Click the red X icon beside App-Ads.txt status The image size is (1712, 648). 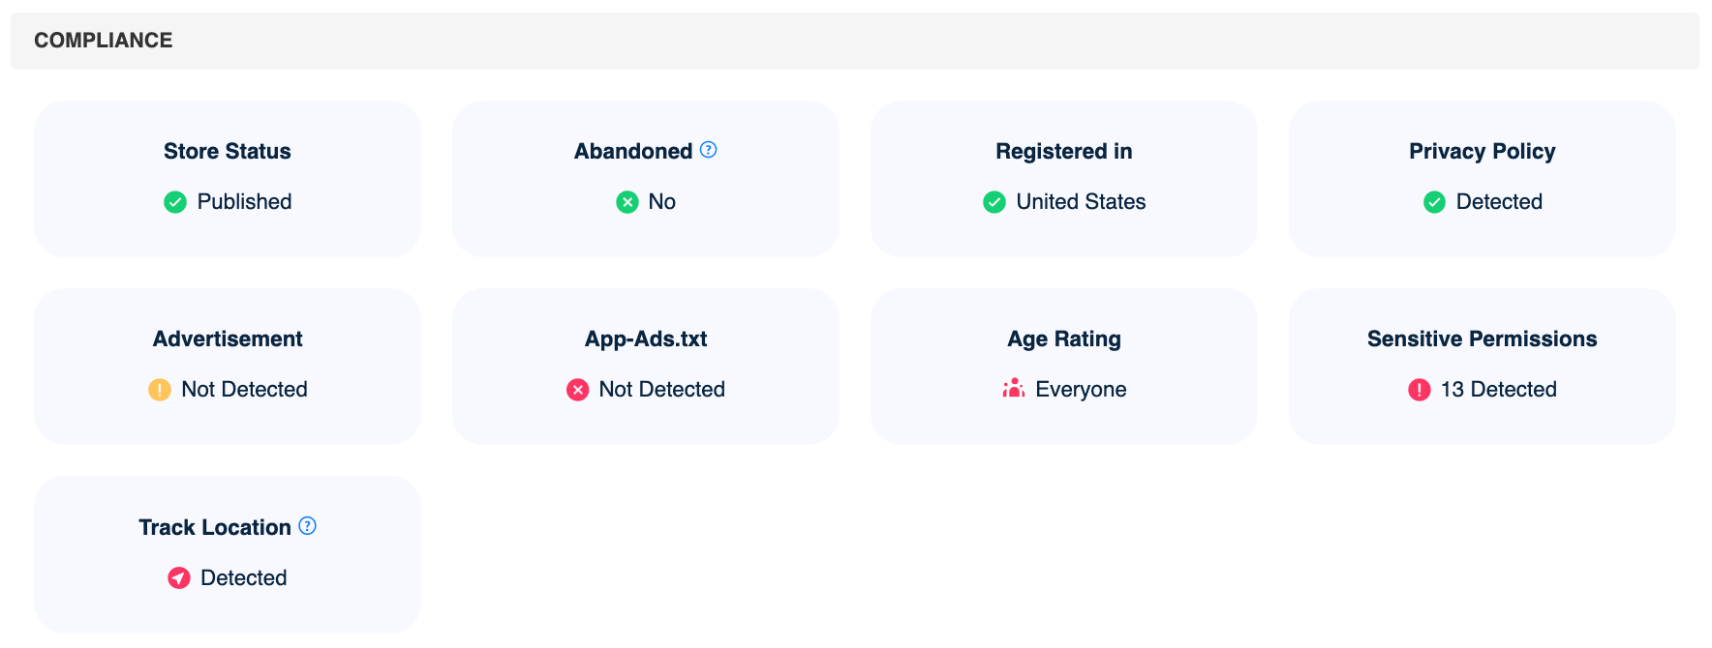[578, 390]
